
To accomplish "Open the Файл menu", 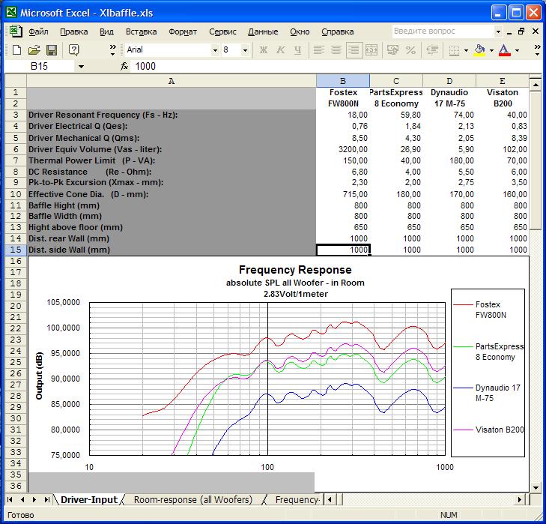I will [x=38, y=31].
